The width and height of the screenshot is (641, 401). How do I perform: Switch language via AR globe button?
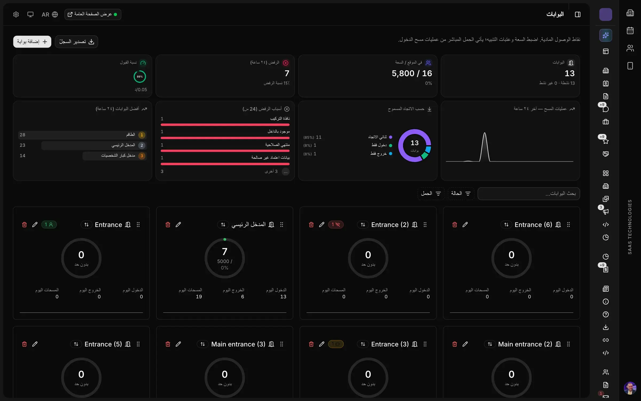(50, 14)
